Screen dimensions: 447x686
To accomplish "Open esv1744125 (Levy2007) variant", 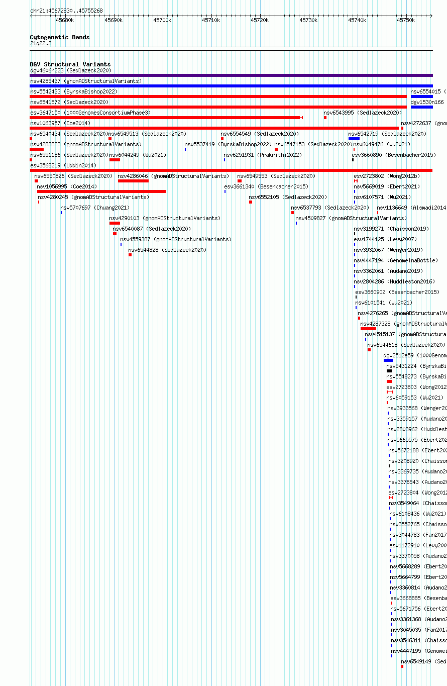I will click(385, 240).
